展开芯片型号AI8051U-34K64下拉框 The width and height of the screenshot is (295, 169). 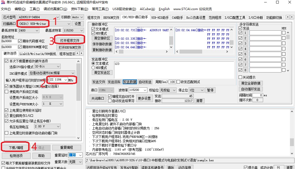coord(59,17)
